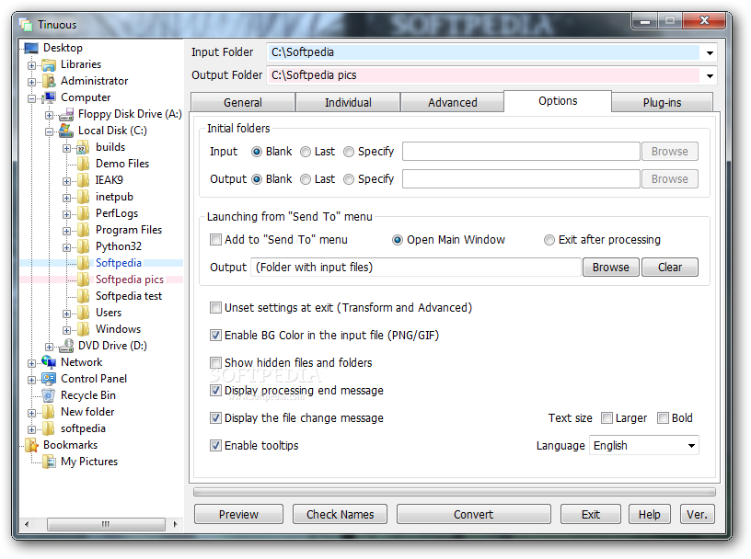Click the Windows folder icon
The width and height of the screenshot is (751, 559).
click(x=84, y=329)
